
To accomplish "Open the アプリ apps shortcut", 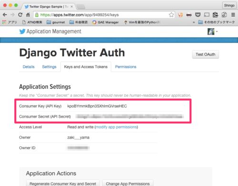I will [10, 22].
